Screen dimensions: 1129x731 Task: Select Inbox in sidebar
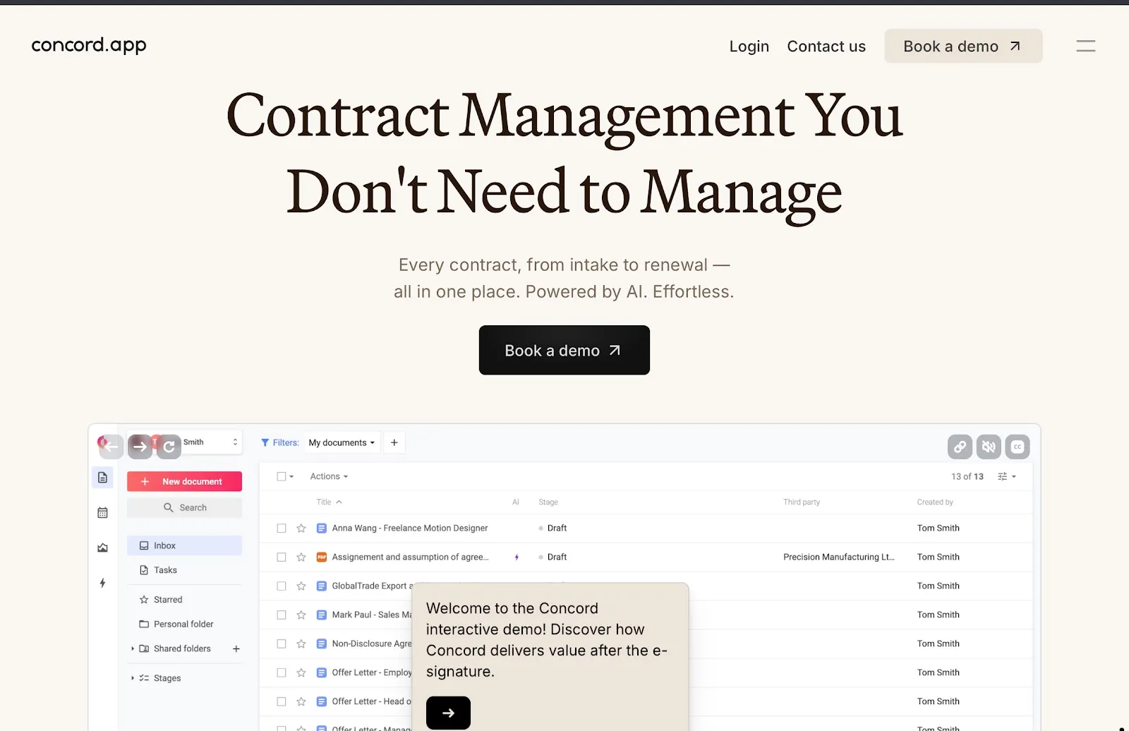pyautogui.click(x=184, y=545)
